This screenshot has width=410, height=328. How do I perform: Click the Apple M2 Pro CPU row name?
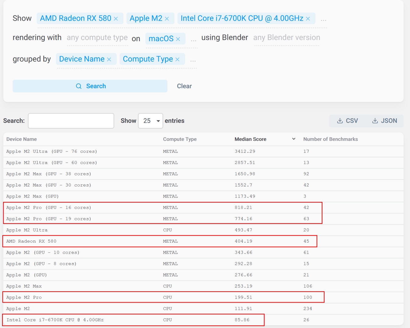click(x=24, y=297)
